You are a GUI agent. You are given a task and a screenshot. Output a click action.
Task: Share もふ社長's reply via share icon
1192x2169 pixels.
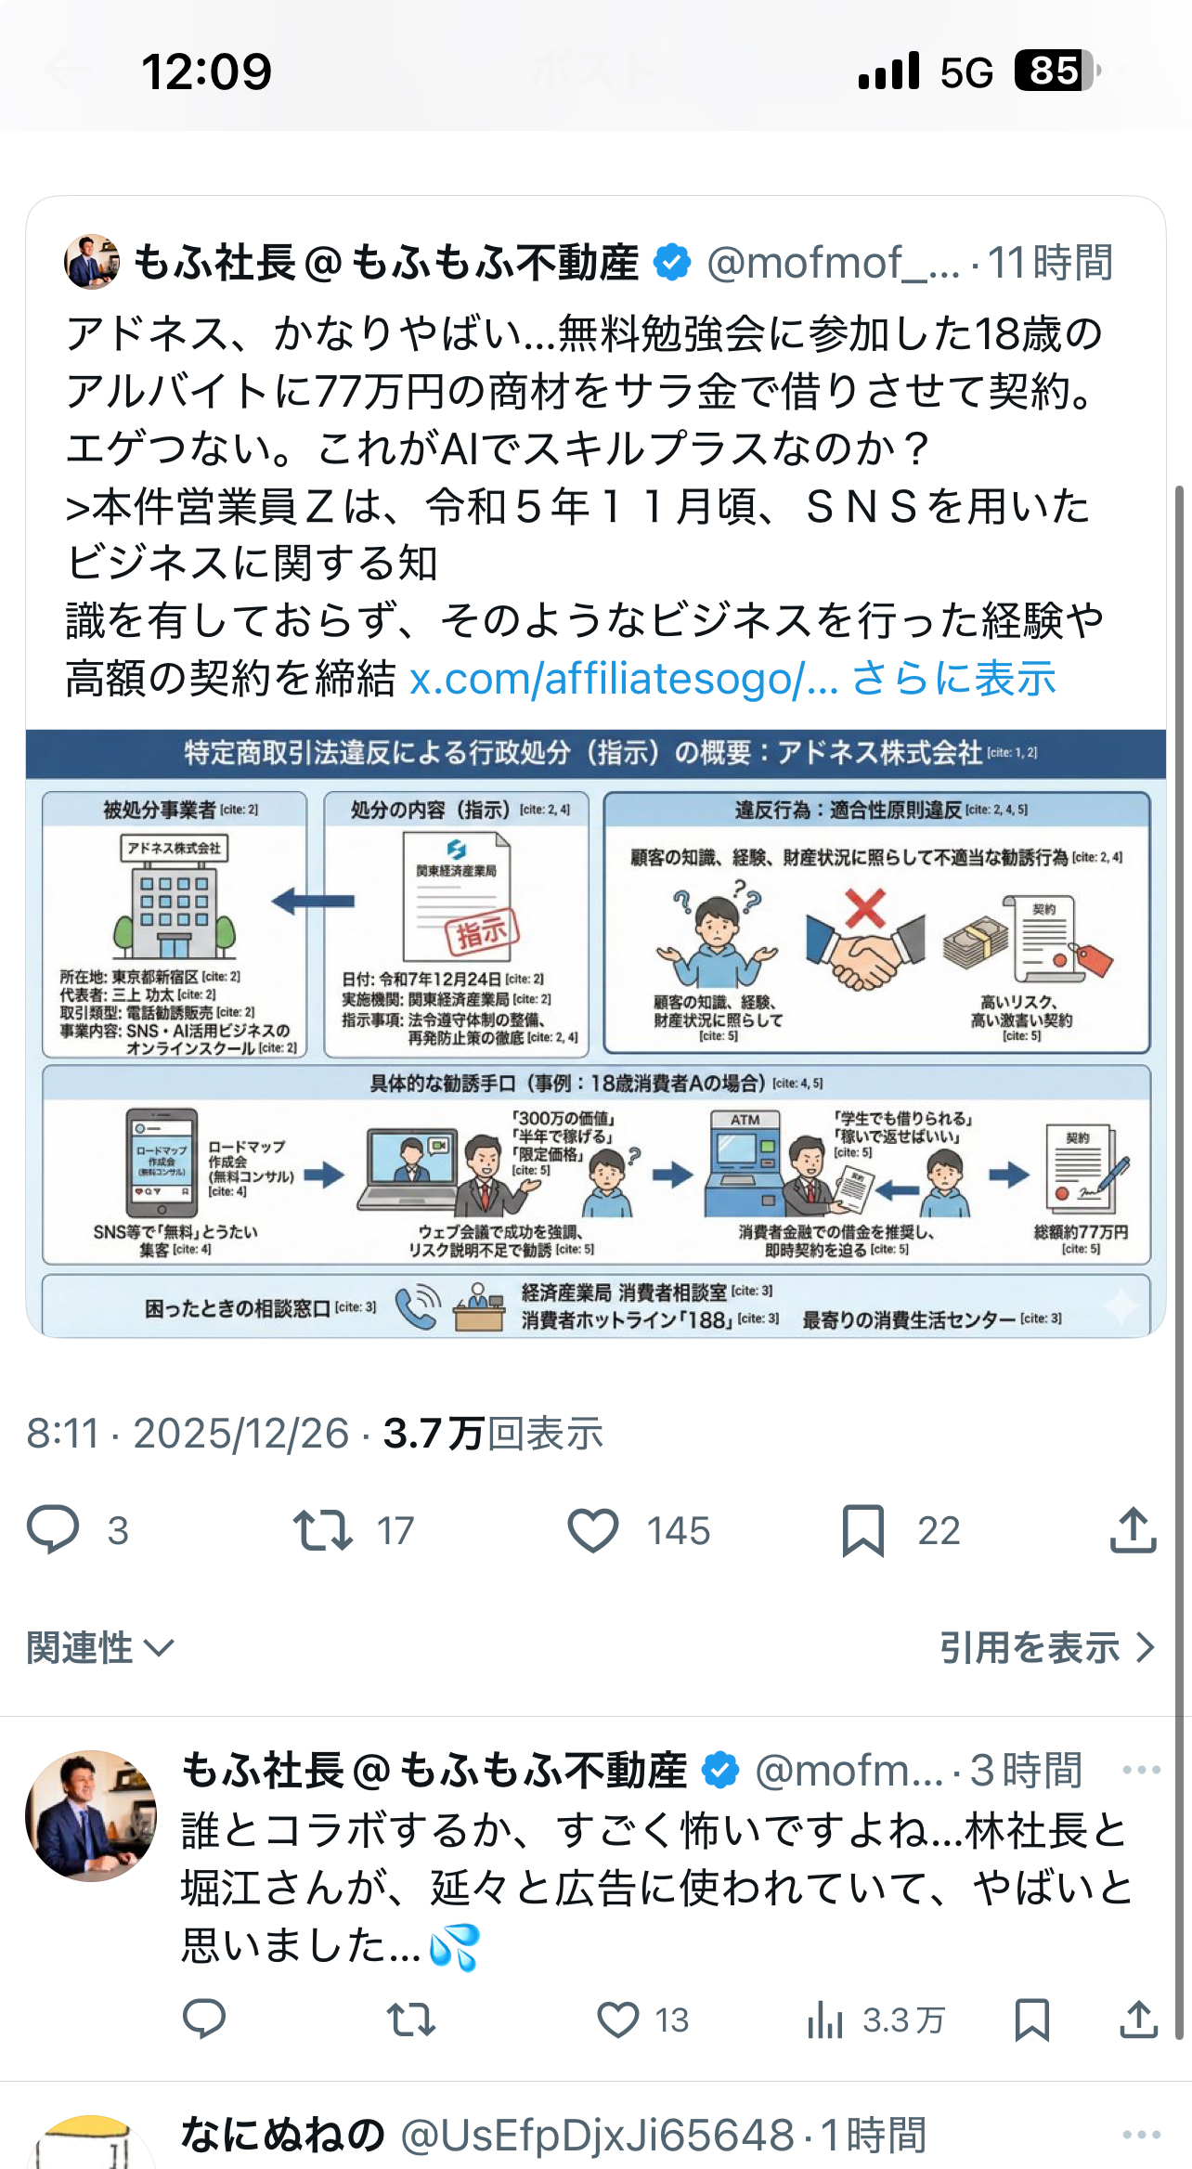1139,2020
